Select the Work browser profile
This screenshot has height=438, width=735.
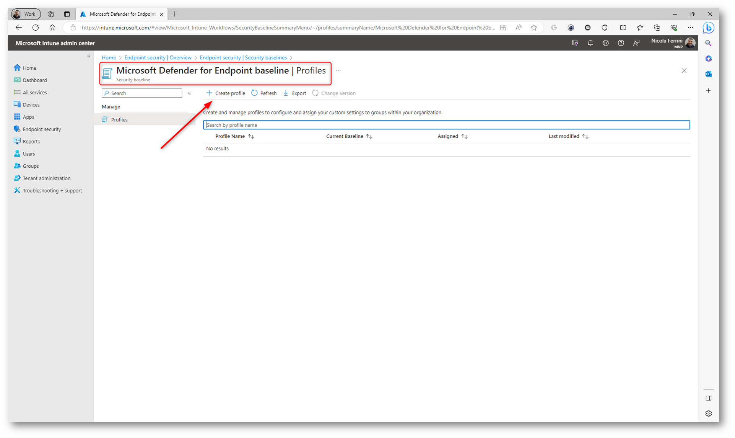point(26,14)
